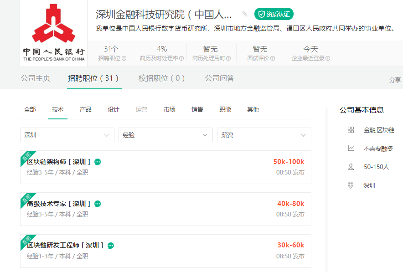Viewport: 403px width, 272px height.
Task: Click the 金融,区块链 industry text
Action: tap(379, 130)
